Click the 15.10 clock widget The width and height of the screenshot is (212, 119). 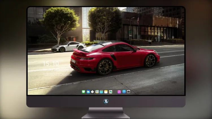pos(51,63)
